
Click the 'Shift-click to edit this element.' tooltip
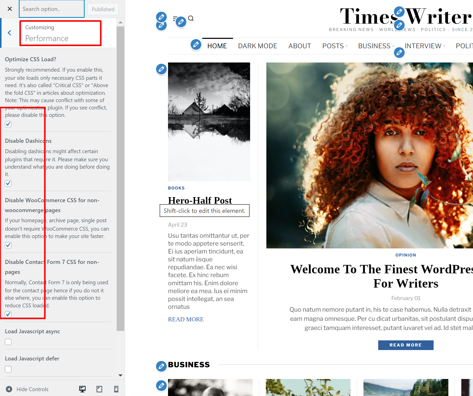click(x=205, y=211)
